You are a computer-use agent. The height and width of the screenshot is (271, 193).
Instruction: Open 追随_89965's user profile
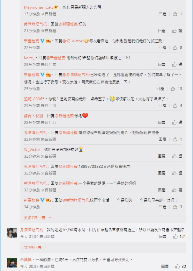point(34,99)
